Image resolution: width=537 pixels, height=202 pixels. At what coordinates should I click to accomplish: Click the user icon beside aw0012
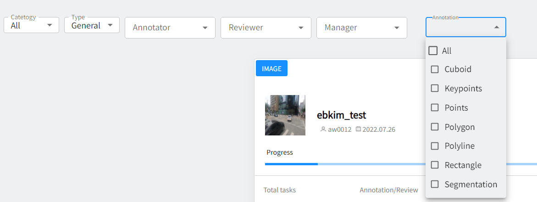click(323, 129)
